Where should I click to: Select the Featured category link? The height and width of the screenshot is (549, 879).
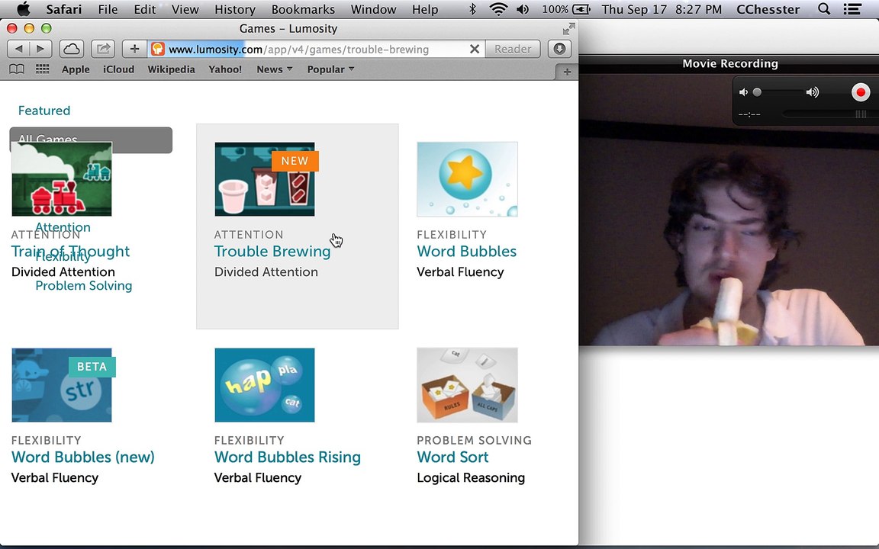click(44, 111)
